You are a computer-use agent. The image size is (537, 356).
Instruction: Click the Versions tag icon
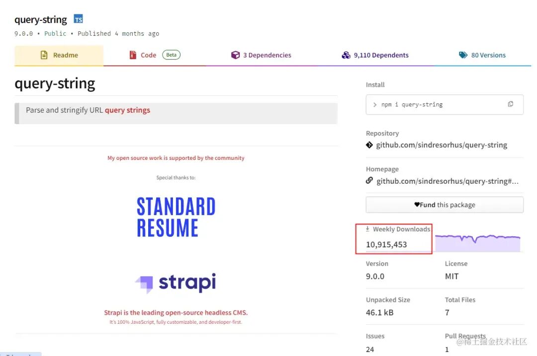pos(463,55)
